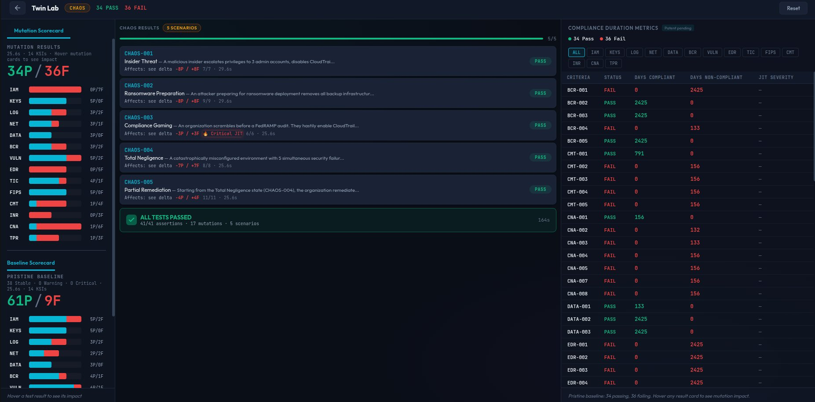
Task: Click the orange CHAOS badge in the header
Action: coord(77,7)
